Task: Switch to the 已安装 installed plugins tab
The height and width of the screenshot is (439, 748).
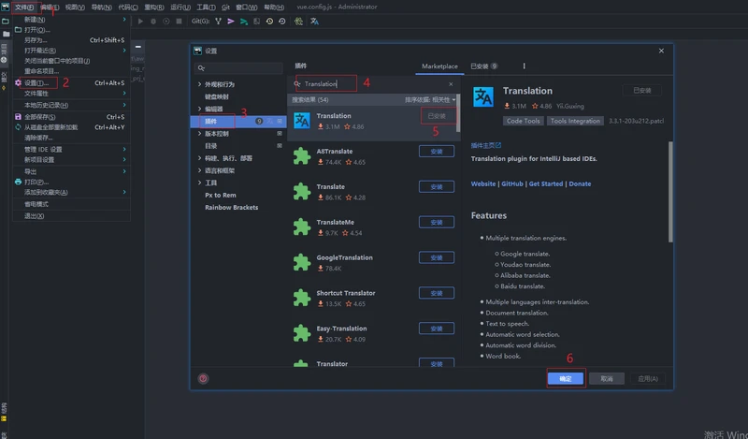Action: point(483,66)
